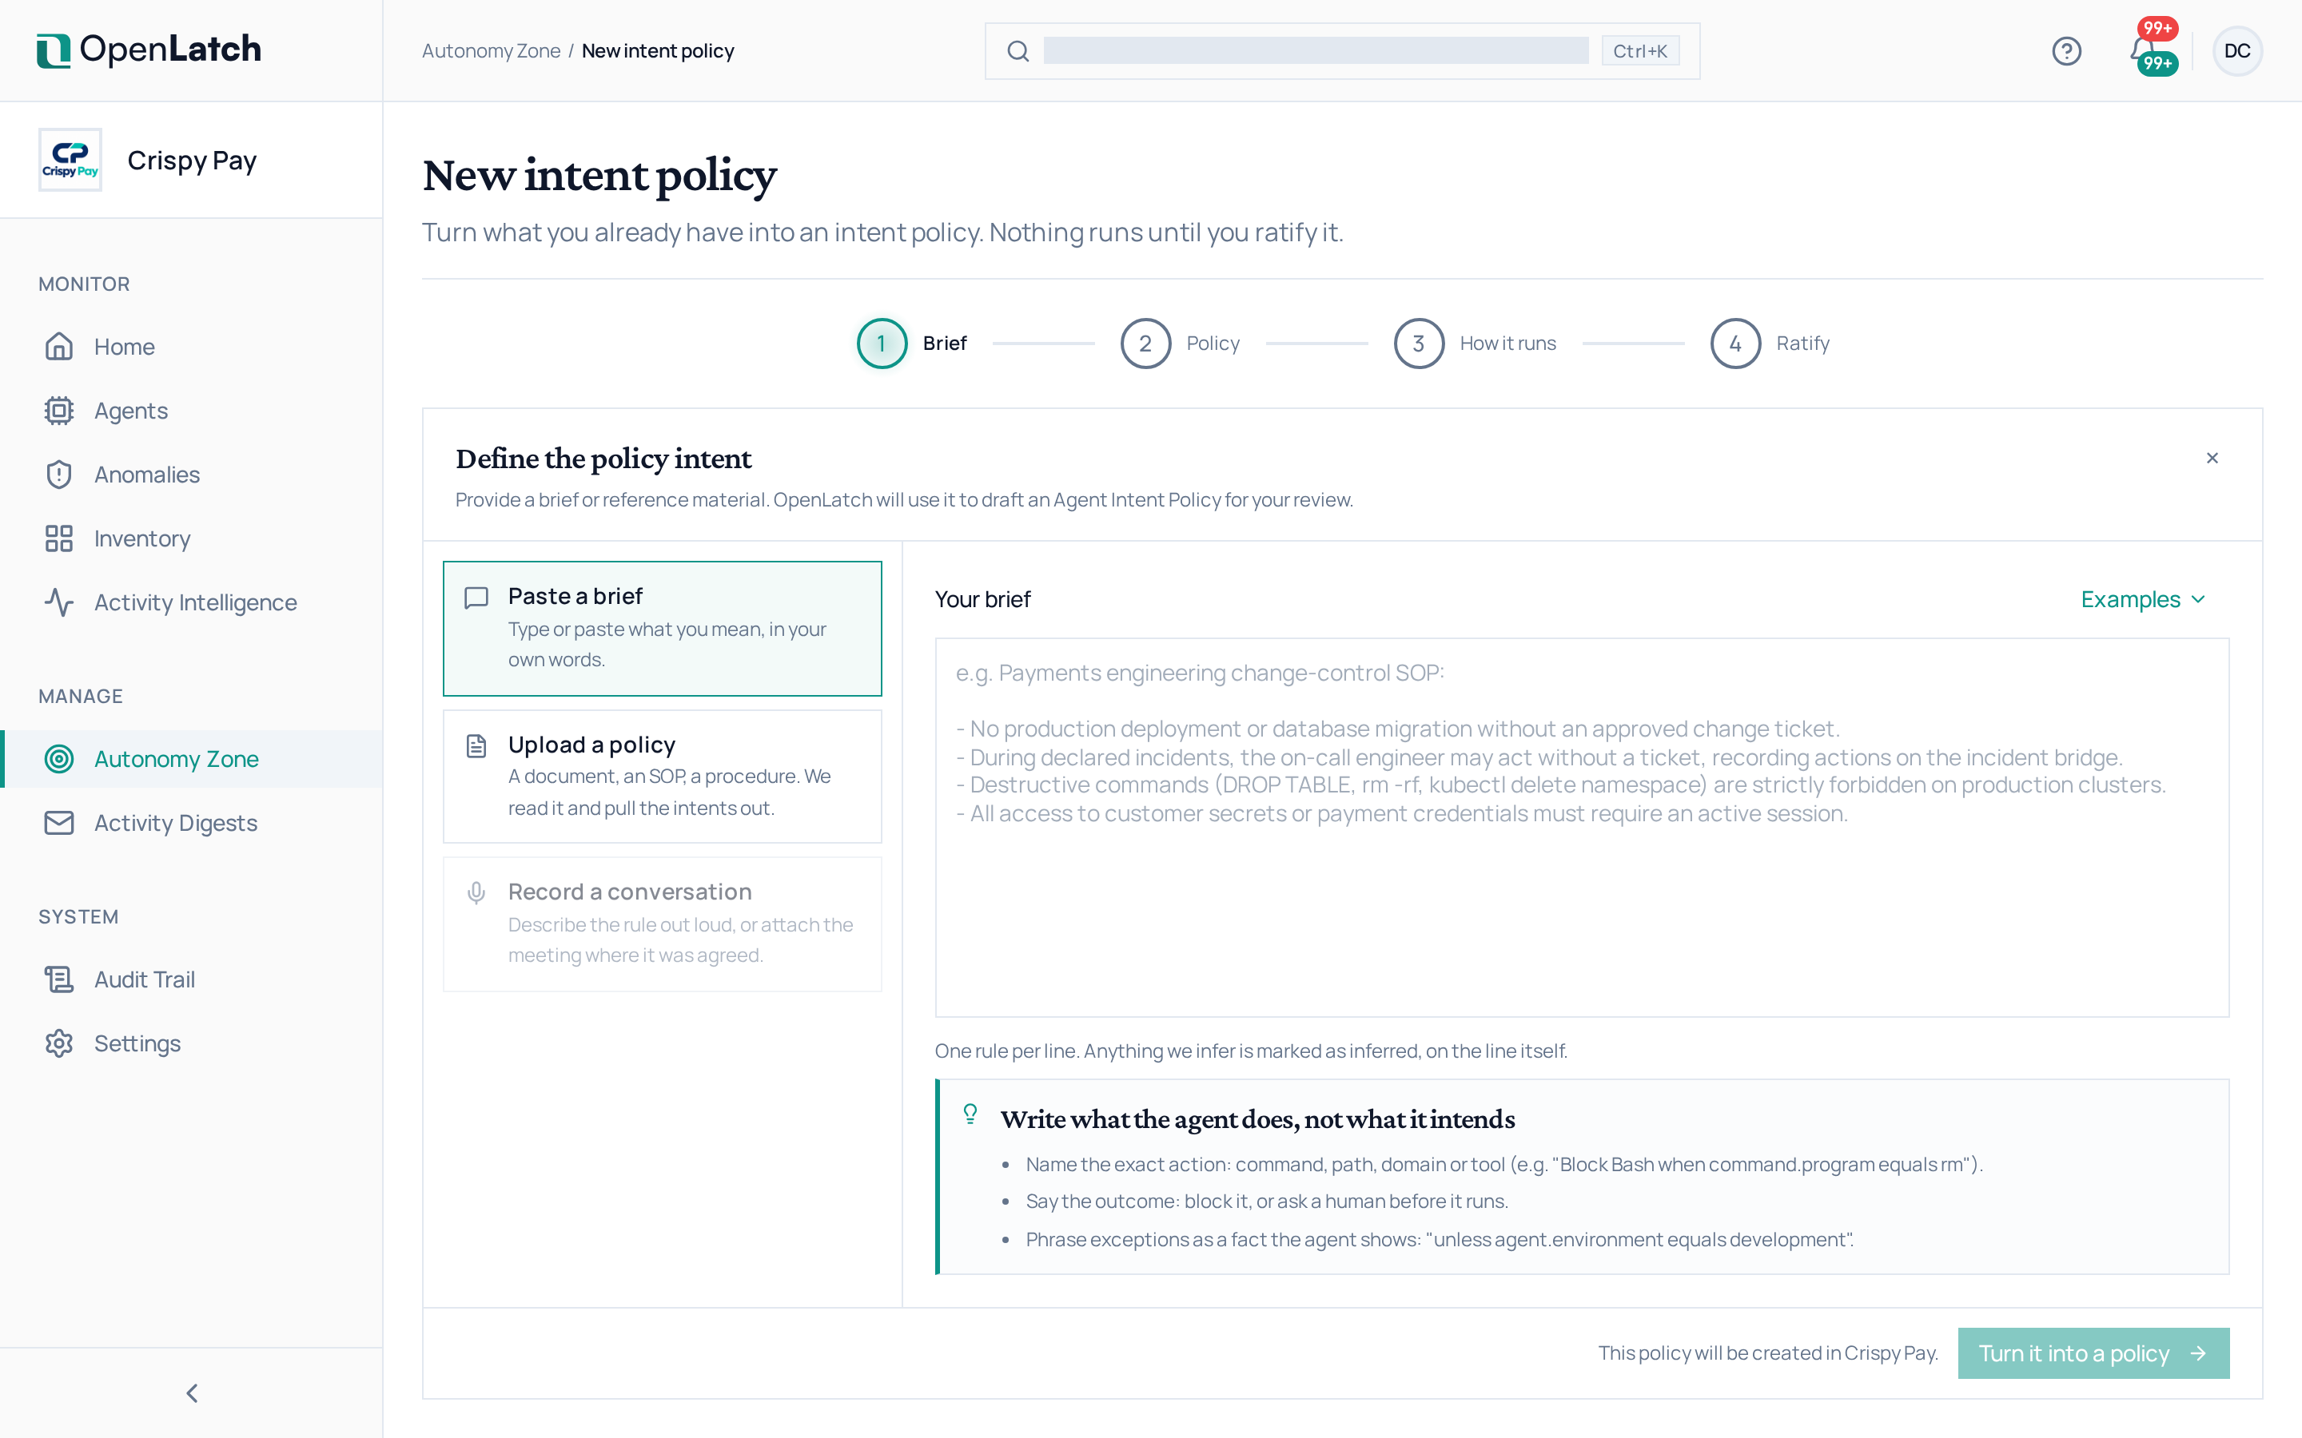Click the Crispy Pay organization logo
This screenshot has height=1438, width=2302.
point(70,160)
